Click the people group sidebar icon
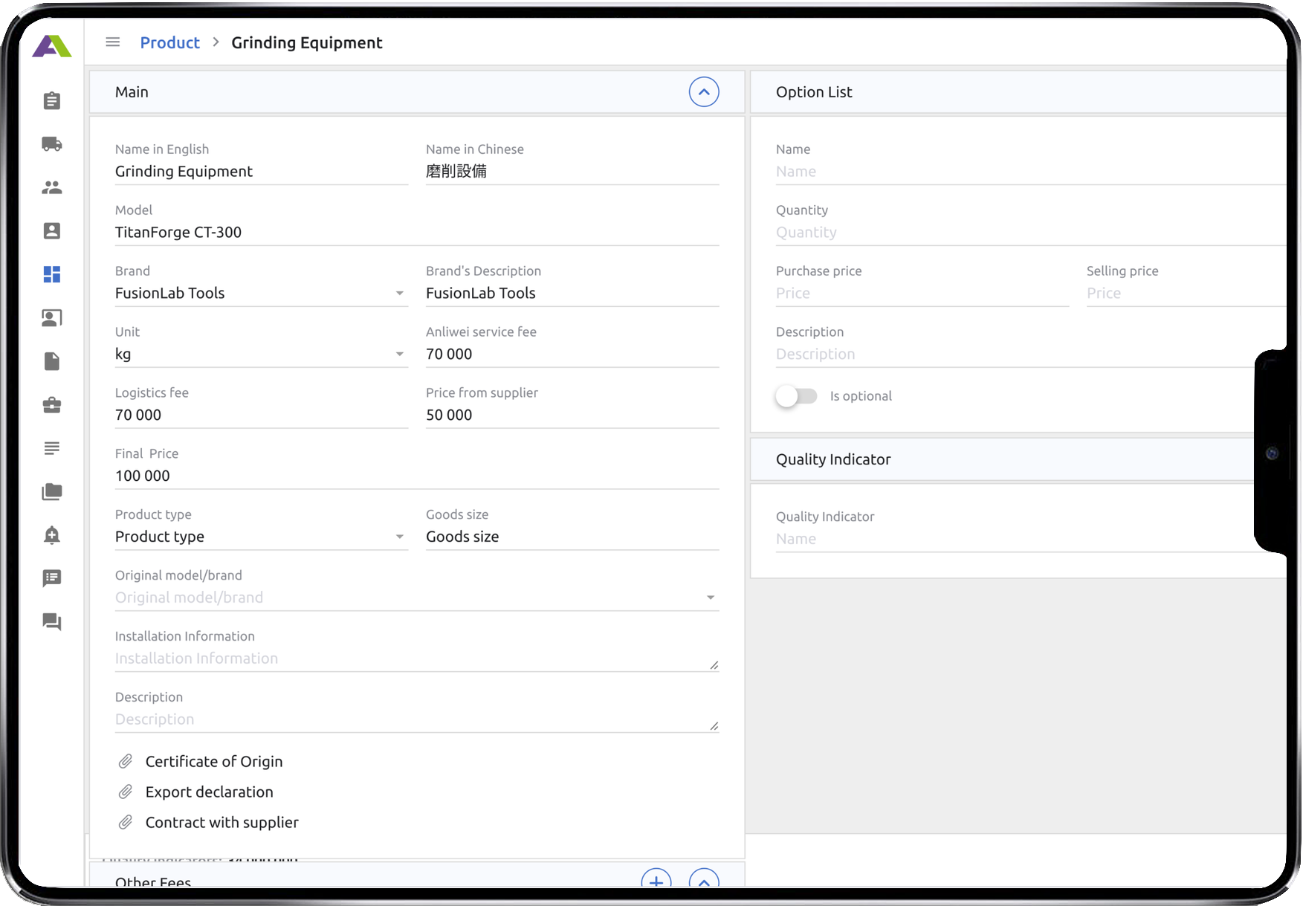The image size is (1303, 906). [x=52, y=187]
